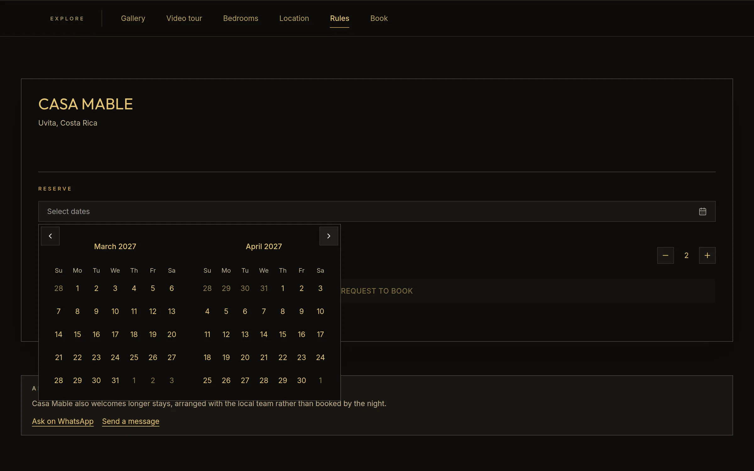Pick April 1 under Thursday column

coord(283,288)
